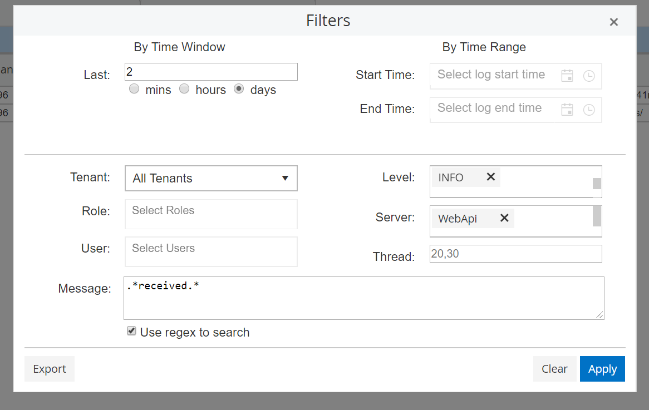
Task: Apply the selected filters
Action: pyautogui.click(x=602, y=369)
